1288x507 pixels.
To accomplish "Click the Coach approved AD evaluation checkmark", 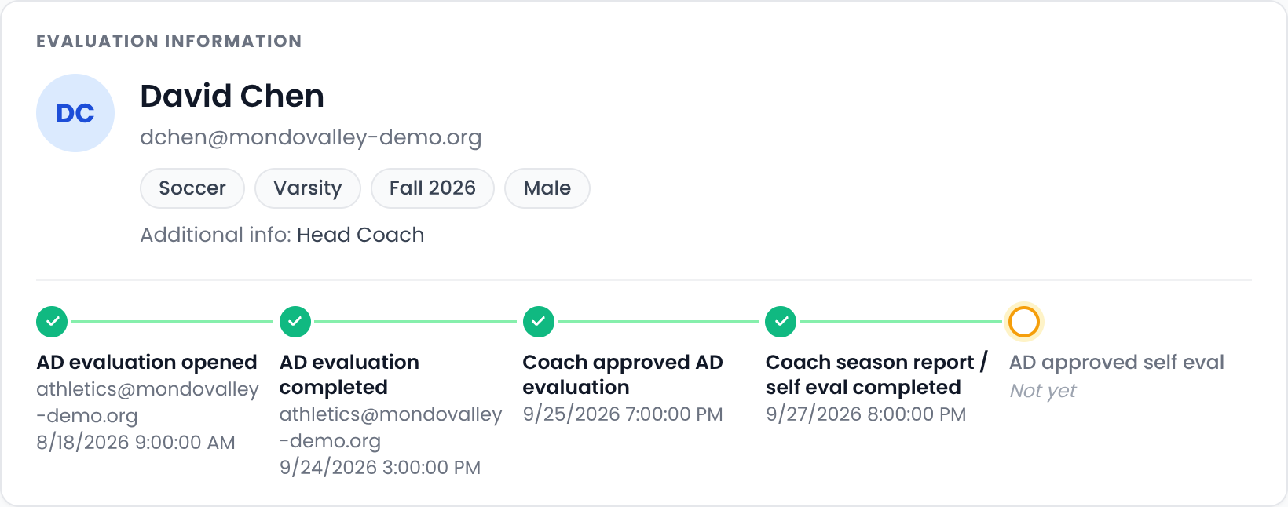I will 539,322.
